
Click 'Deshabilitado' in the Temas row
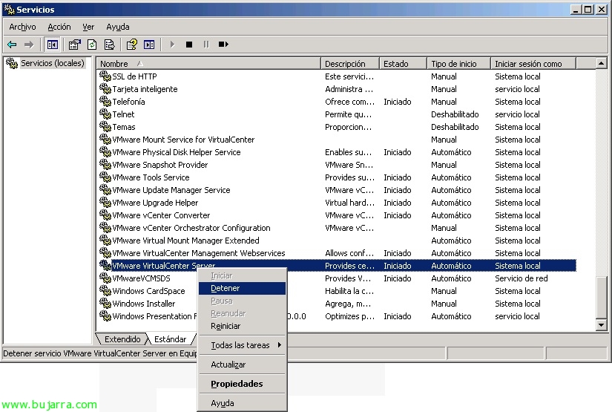point(455,127)
